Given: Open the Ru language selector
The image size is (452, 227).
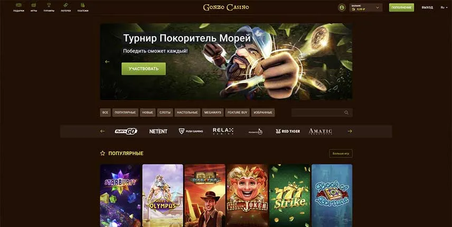Looking at the screenshot, I should point(444,7).
